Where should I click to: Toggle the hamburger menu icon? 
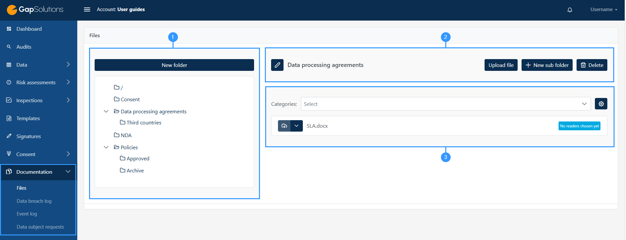pos(87,9)
